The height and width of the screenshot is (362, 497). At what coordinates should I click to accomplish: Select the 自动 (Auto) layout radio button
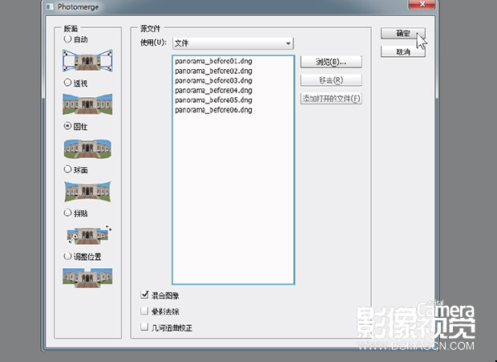pos(67,39)
